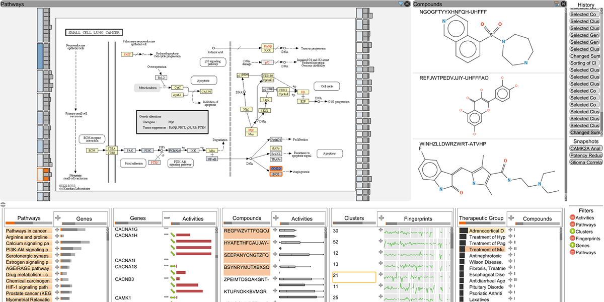This screenshot has height=302, width=604.
Task: Click minus icon beside Activities header in Genes panel
Action: coord(167,218)
